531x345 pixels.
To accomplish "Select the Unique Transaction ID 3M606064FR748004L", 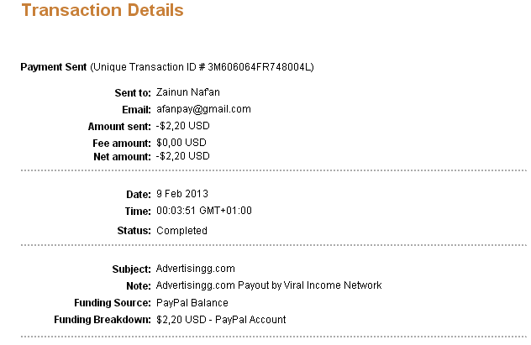I will 260,67.
